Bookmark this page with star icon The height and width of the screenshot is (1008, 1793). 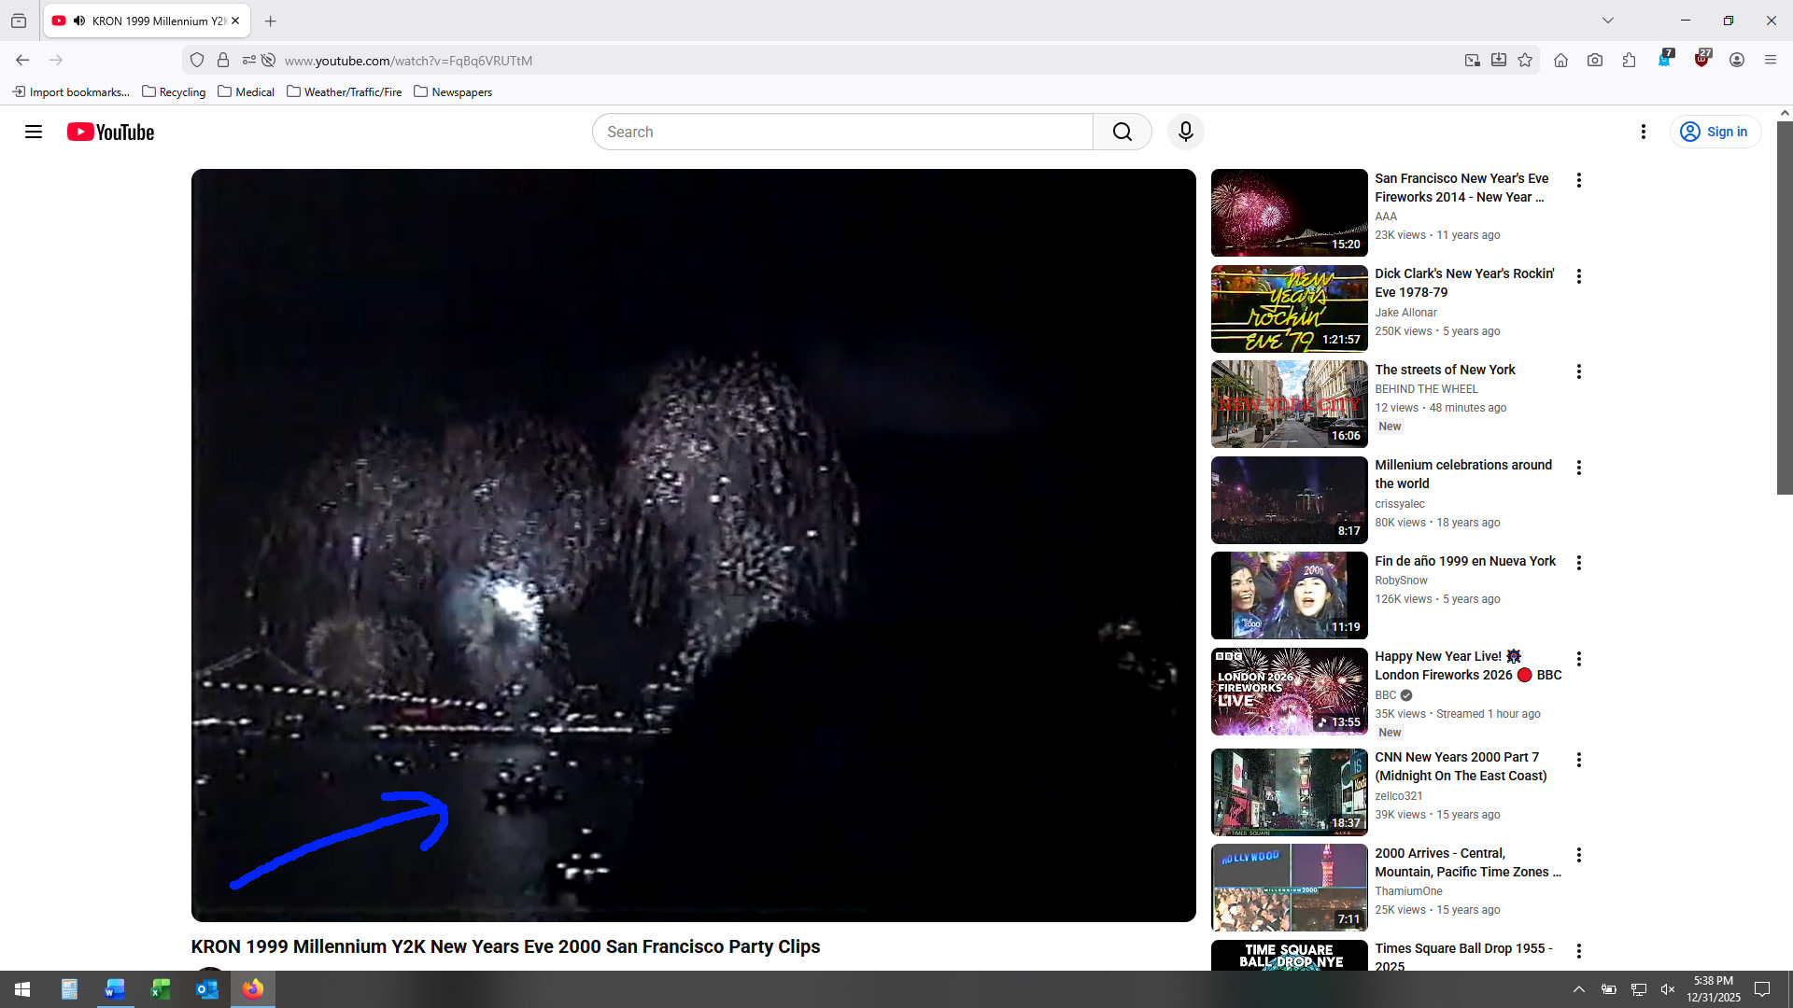click(x=1525, y=60)
